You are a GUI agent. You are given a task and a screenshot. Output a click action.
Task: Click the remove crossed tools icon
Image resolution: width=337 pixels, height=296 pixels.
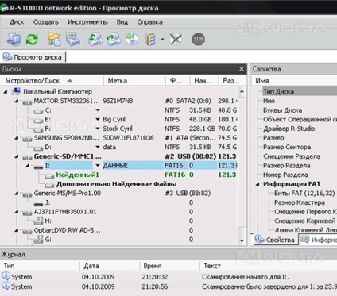pyautogui.click(x=176, y=40)
